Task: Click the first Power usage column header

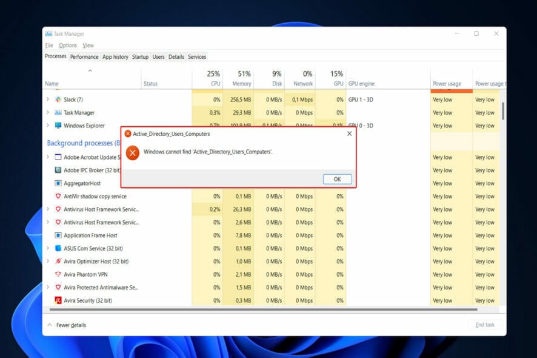Action: [x=452, y=78]
